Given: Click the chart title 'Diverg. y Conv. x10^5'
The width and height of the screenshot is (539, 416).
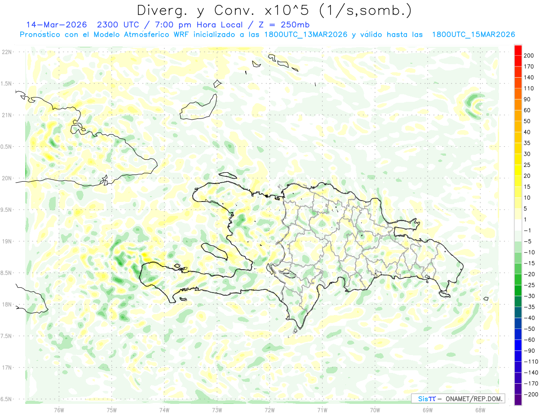Looking at the screenshot, I should pos(224,10).
